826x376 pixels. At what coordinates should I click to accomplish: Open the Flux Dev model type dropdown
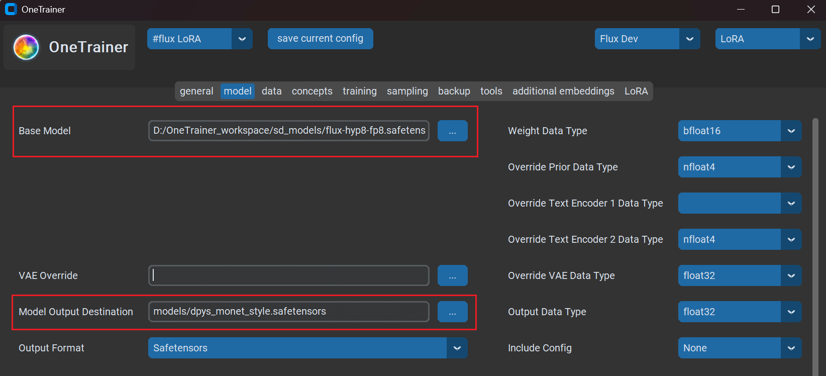(x=647, y=39)
